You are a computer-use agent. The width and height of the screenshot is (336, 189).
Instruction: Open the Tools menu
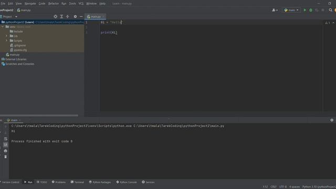[x=72, y=4]
